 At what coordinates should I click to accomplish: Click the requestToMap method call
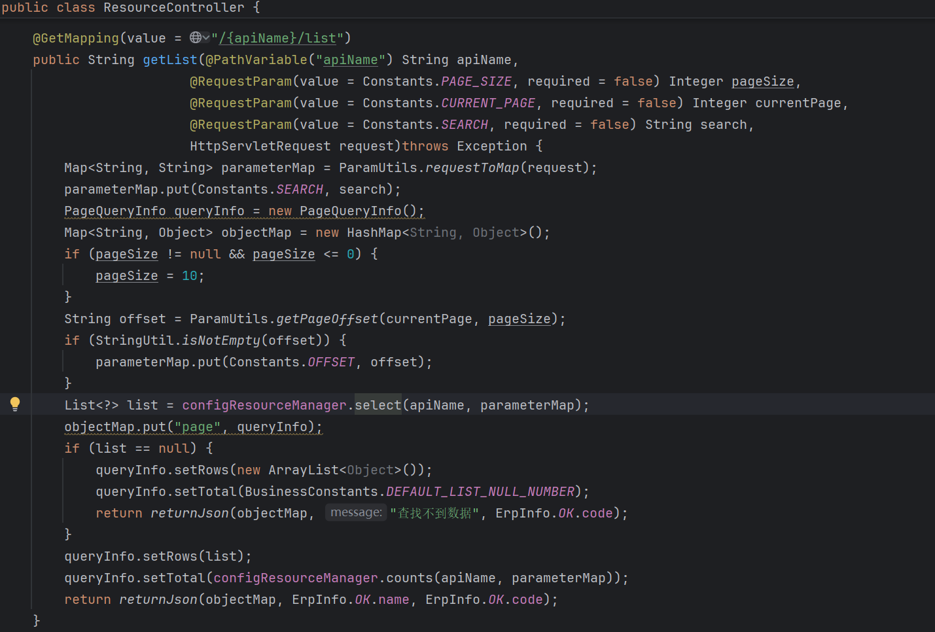tap(472, 167)
